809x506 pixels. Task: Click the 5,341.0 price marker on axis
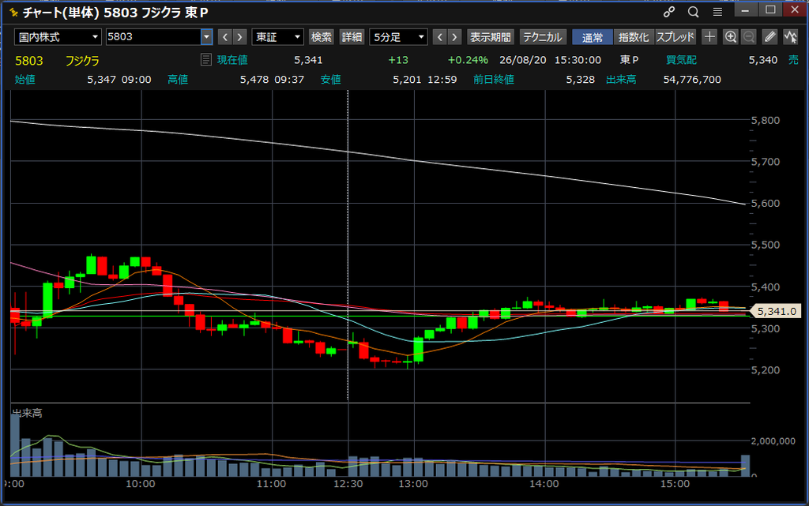[x=777, y=311]
